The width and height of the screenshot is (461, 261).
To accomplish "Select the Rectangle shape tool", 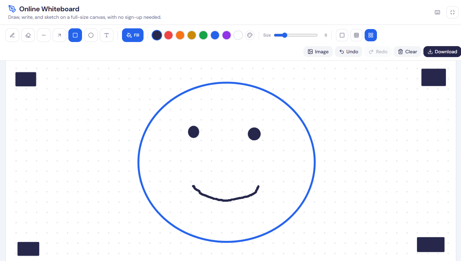I will coord(75,35).
